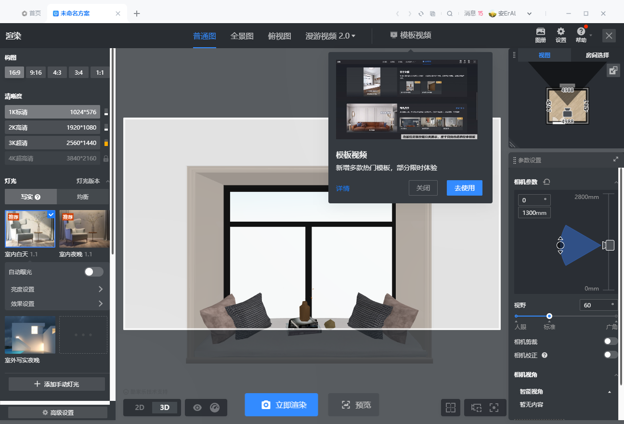Choose 3K超清 2560*1440 resolution

coord(52,143)
